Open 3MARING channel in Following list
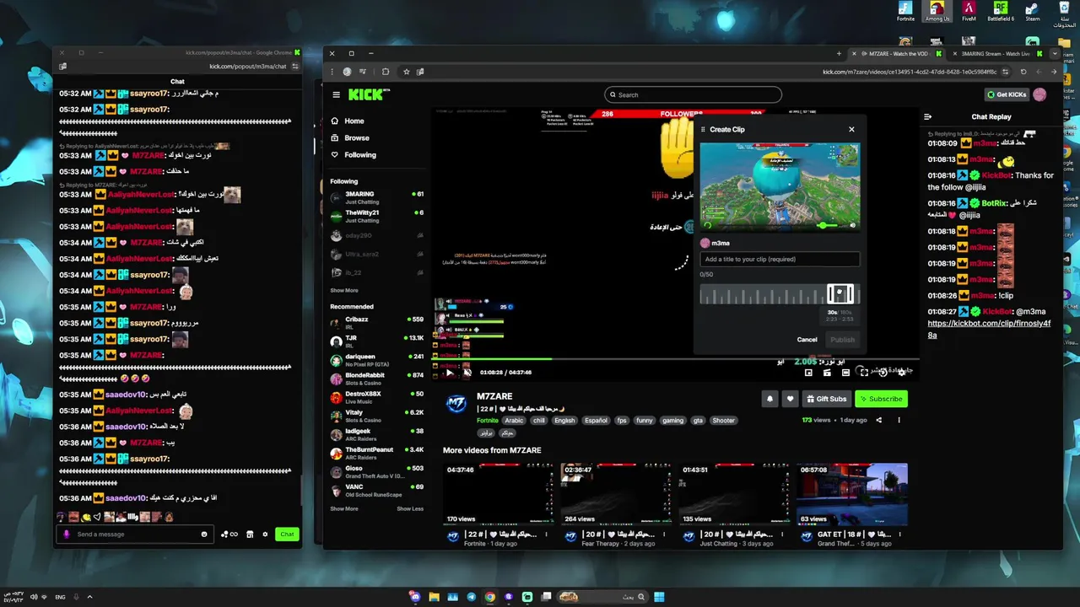1080x607 pixels. pyautogui.click(x=377, y=197)
